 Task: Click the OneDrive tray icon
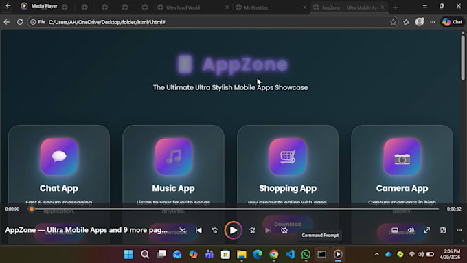click(389, 254)
